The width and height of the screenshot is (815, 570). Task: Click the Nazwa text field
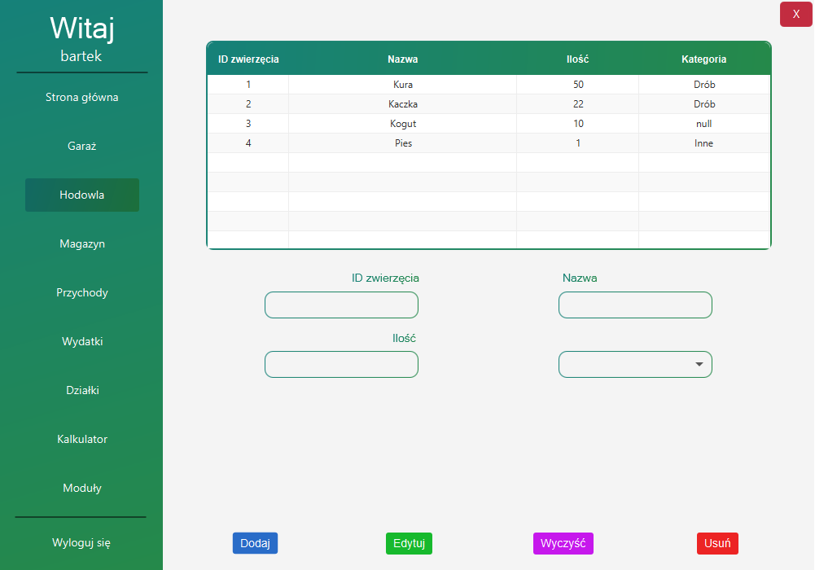tap(635, 305)
